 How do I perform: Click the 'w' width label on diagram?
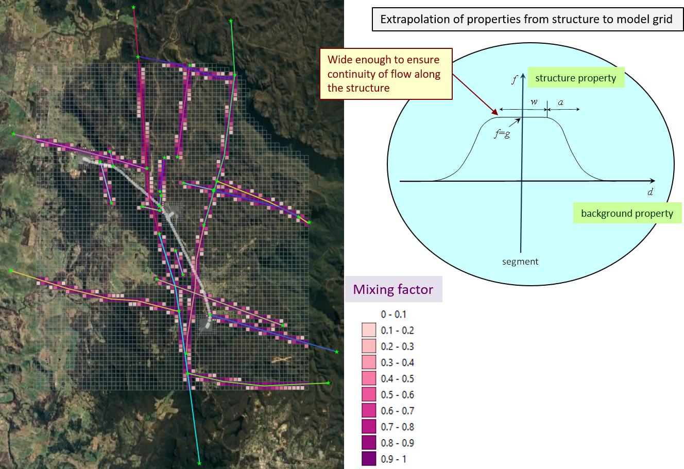click(534, 102)
